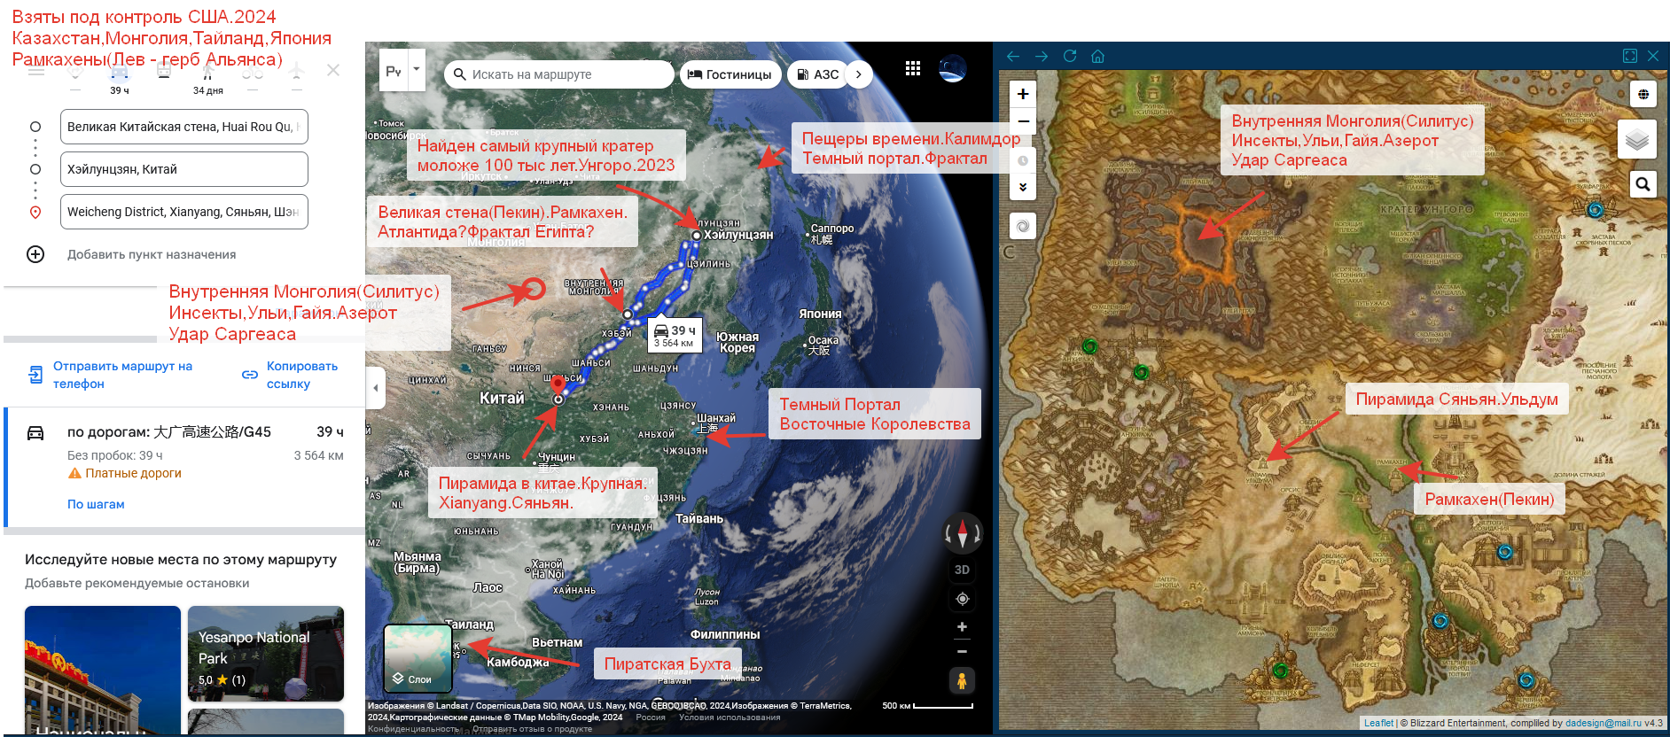This screenshot has width=1670, height=737.
Task: Click the compass north indicator
Action: 963,533
